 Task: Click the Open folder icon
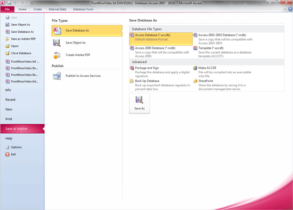(x=7, y=46)
